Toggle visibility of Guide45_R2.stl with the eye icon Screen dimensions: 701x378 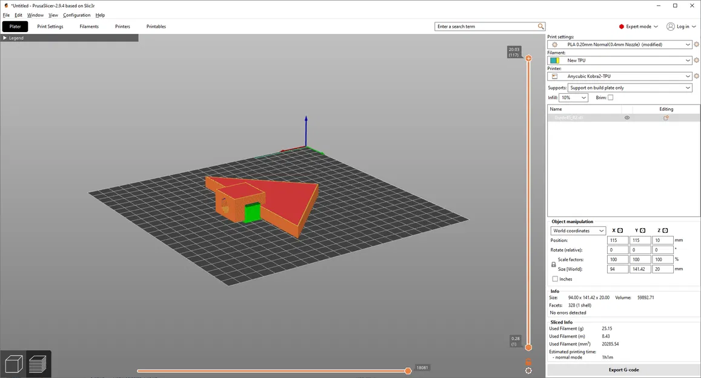[x=627, y=117]
